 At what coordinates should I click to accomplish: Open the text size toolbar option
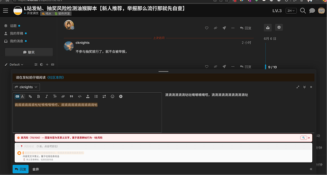(x=55, y=96)
